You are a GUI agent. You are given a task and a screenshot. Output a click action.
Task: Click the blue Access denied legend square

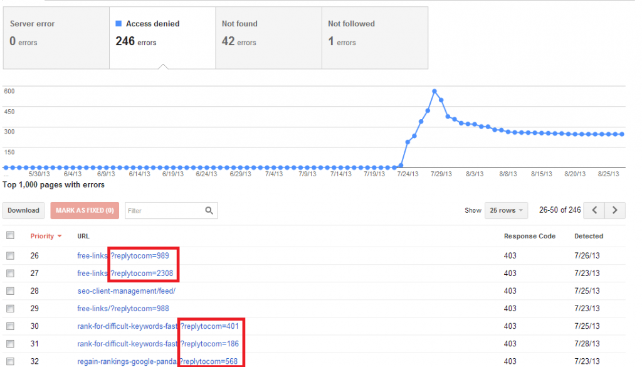point(118,24)
